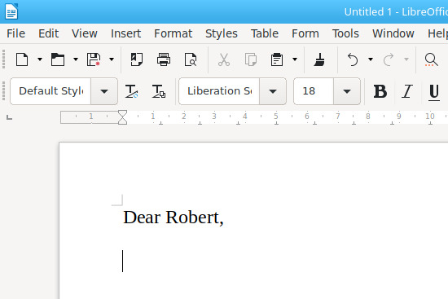448x299 pixels.
Task: Click the font size field showing 18
Action: (314, 91)
